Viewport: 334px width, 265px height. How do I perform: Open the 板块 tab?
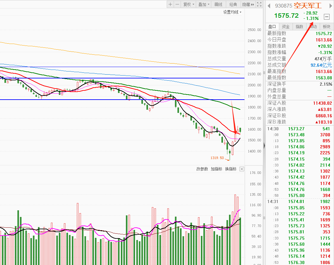point(326,27)
